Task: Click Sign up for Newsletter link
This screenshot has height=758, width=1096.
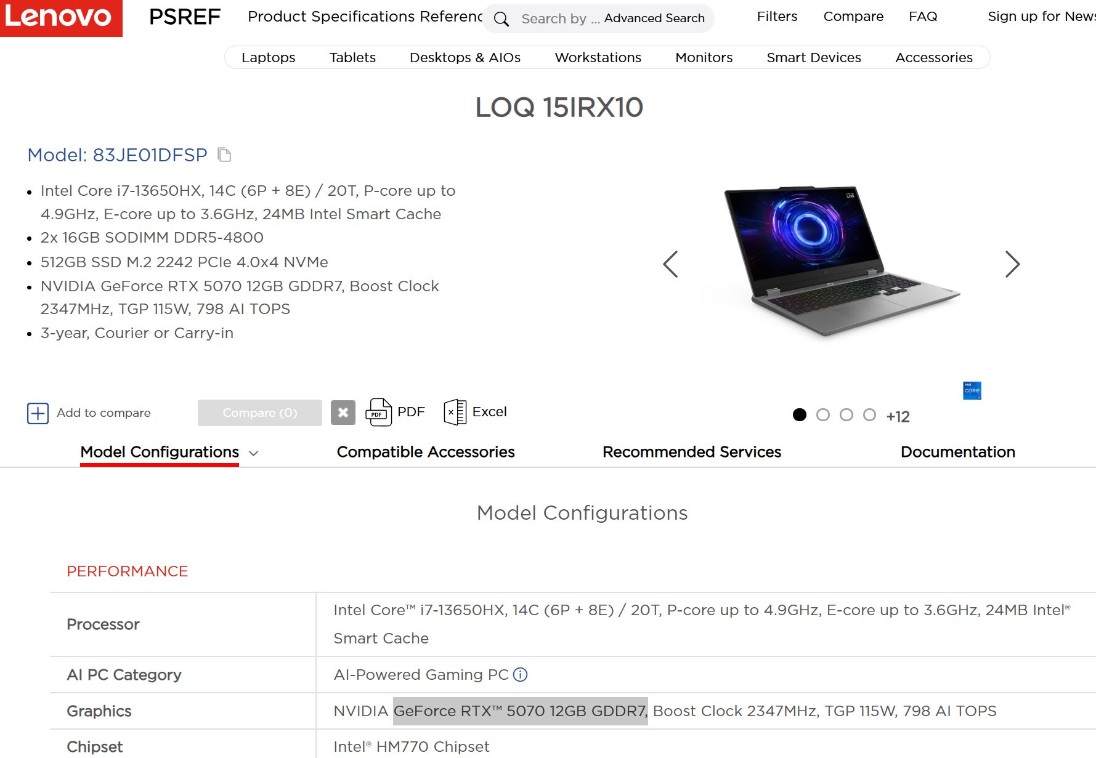Action: tap(1042, 17)
